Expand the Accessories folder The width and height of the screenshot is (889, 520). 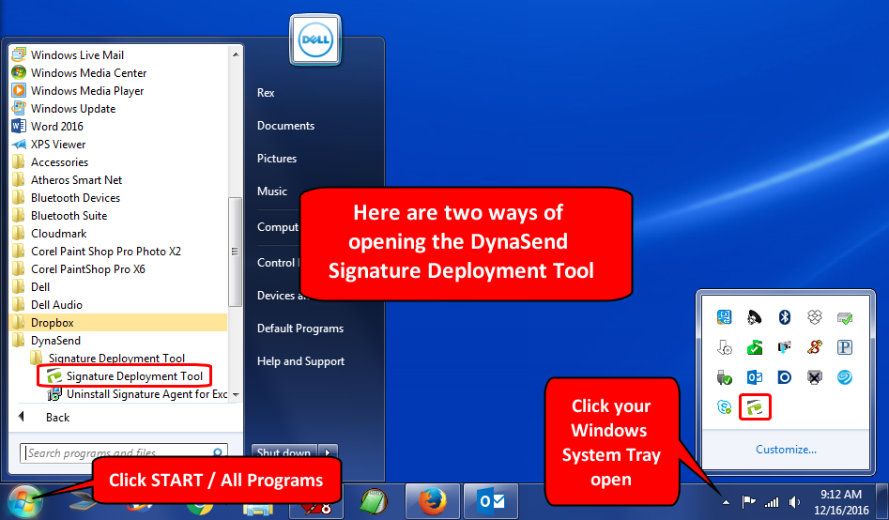pyautogui.click(x=50, y=161)
